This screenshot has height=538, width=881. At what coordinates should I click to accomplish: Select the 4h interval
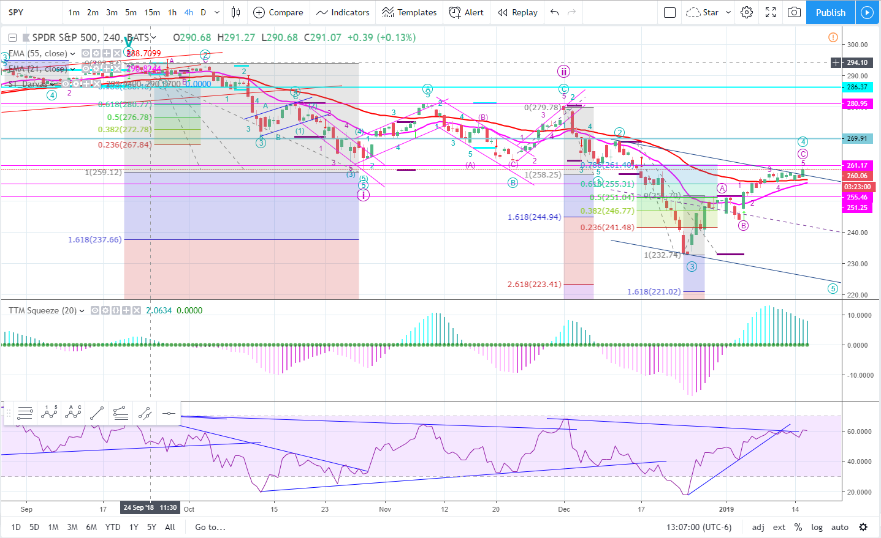[x=189, y=12]
